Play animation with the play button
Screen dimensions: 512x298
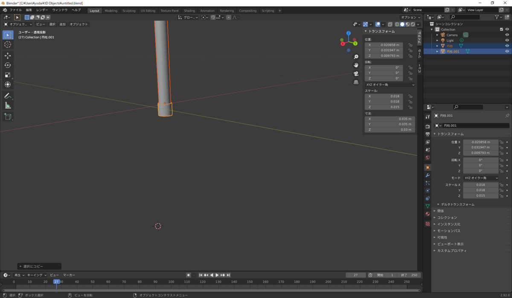click(217, 275)
